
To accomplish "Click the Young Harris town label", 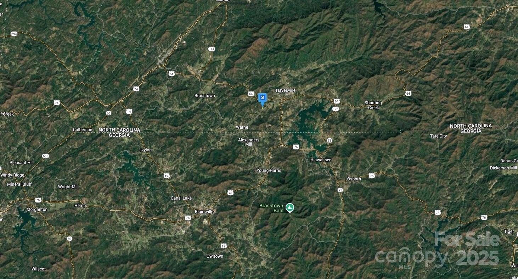I will [269, 171].
